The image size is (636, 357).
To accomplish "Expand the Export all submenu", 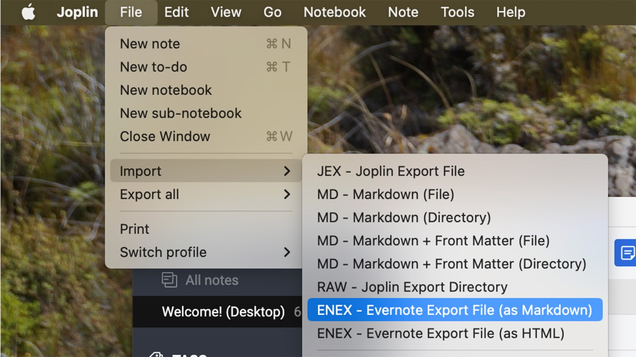I will point(288,195).
